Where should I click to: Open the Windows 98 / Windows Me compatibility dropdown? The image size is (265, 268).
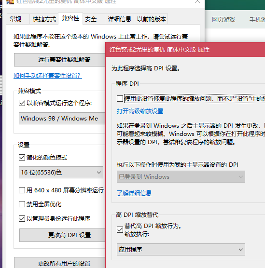62,118
